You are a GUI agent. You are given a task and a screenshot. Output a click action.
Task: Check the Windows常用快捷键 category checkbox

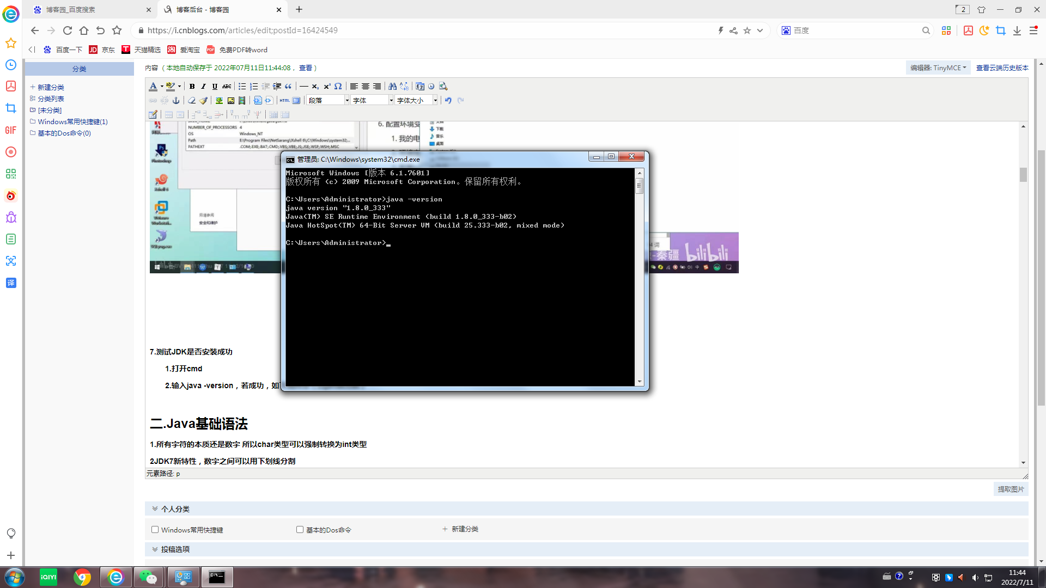point(155,529)
